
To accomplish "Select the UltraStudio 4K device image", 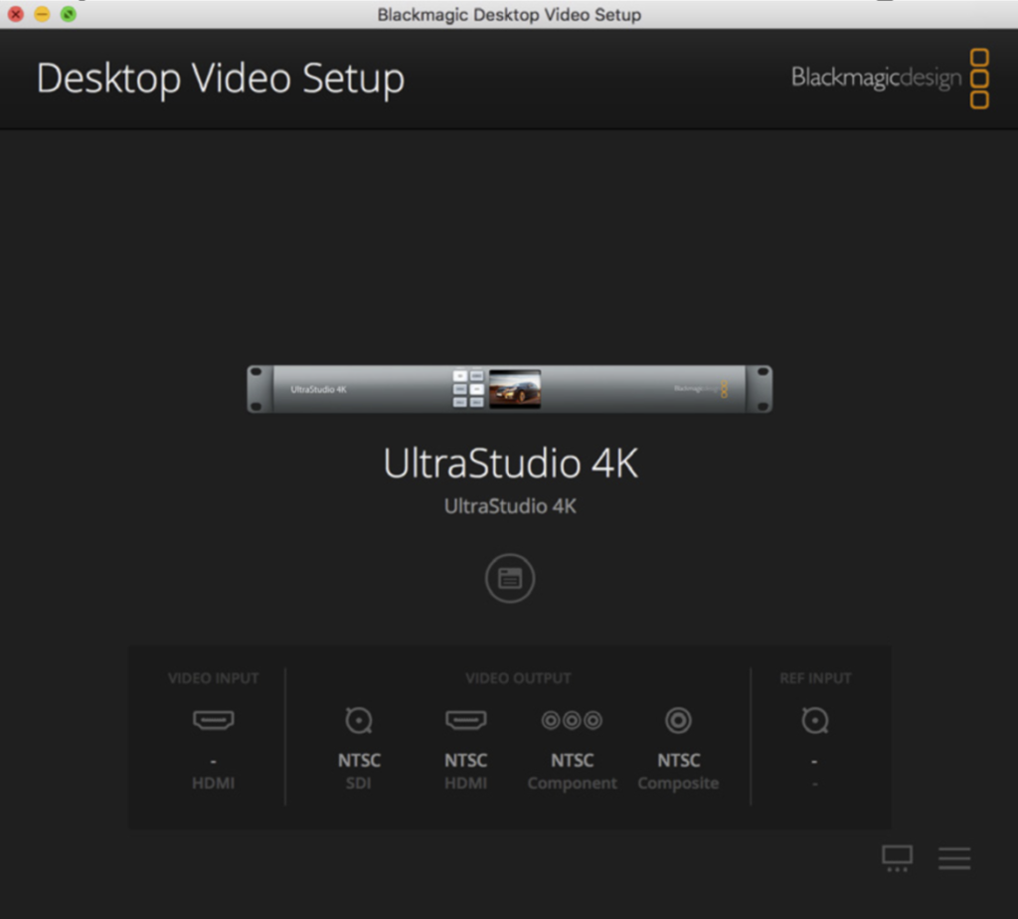I will [510, 389].
